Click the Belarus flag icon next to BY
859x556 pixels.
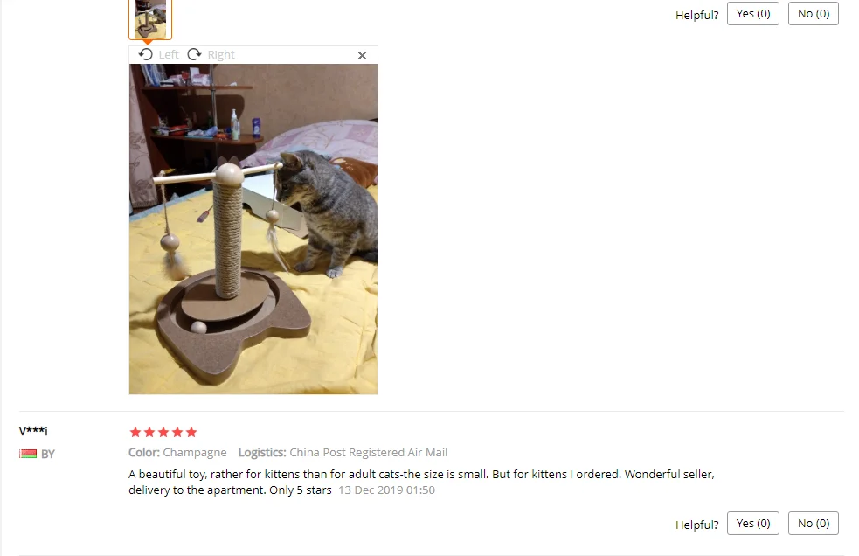coord(28,454)
